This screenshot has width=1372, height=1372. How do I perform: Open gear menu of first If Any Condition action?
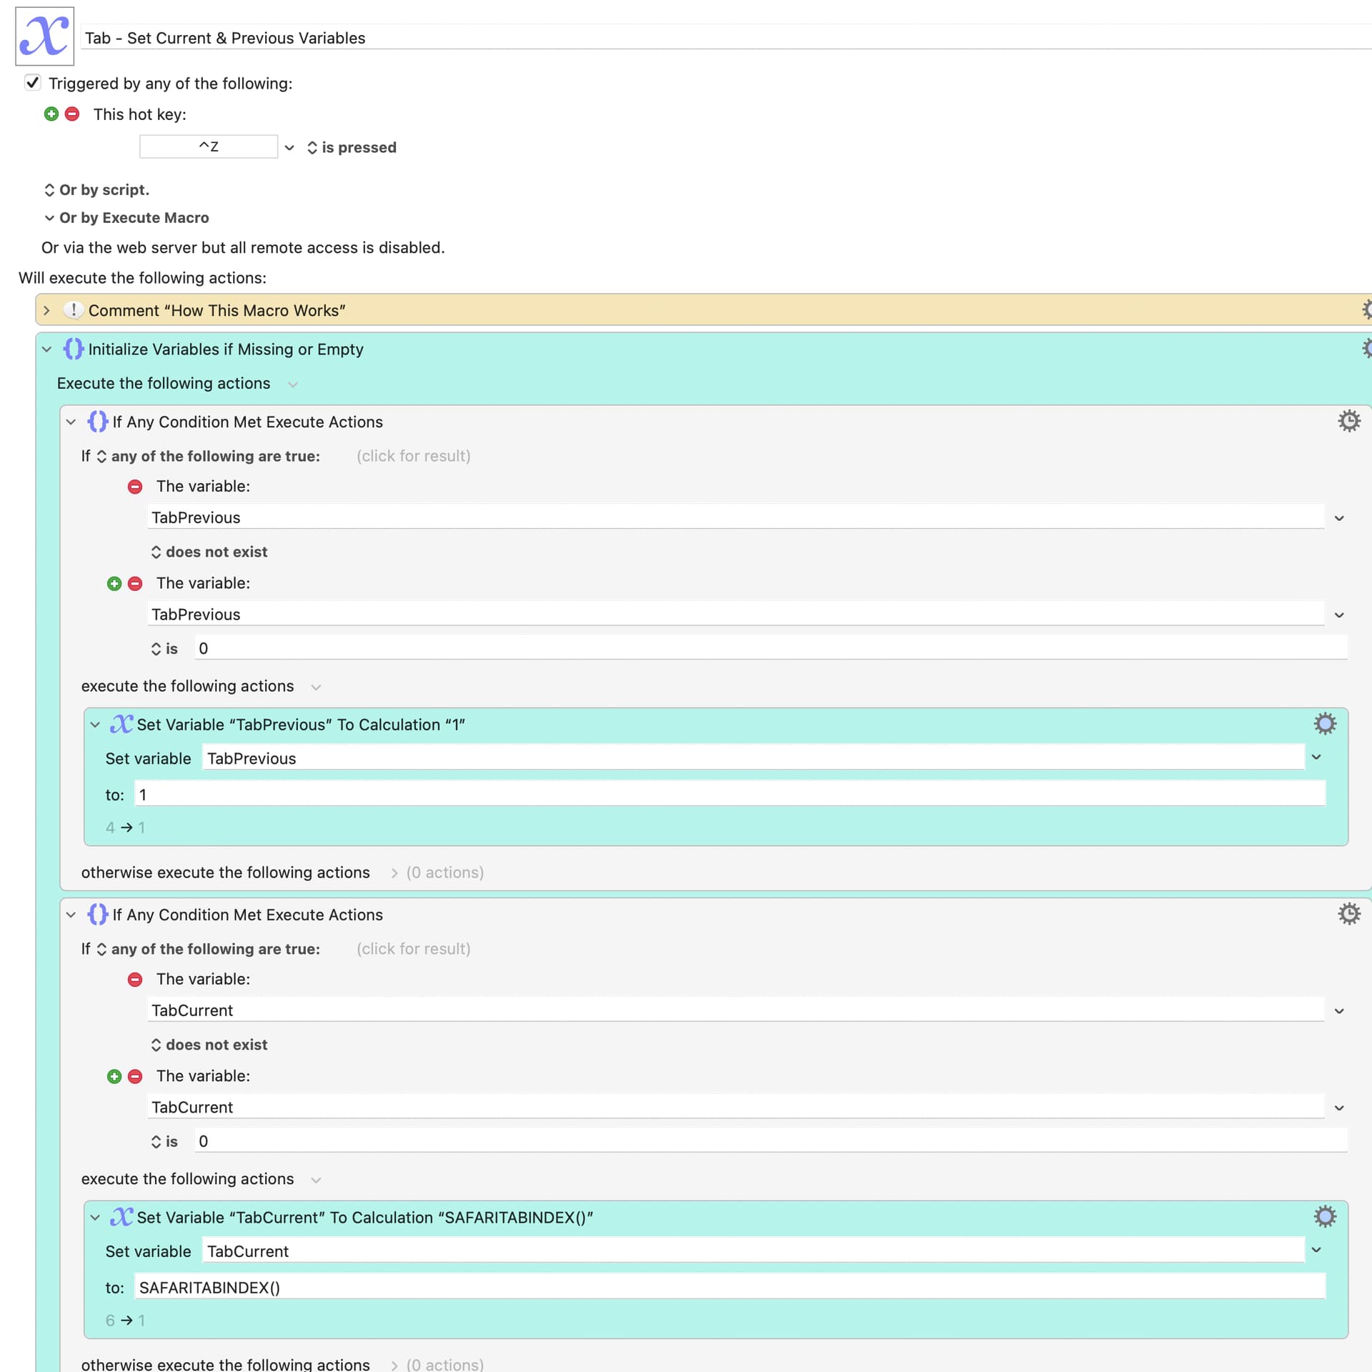[1348, 421]
